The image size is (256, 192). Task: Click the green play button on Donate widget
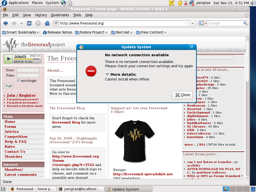click(x=8, y=59)
